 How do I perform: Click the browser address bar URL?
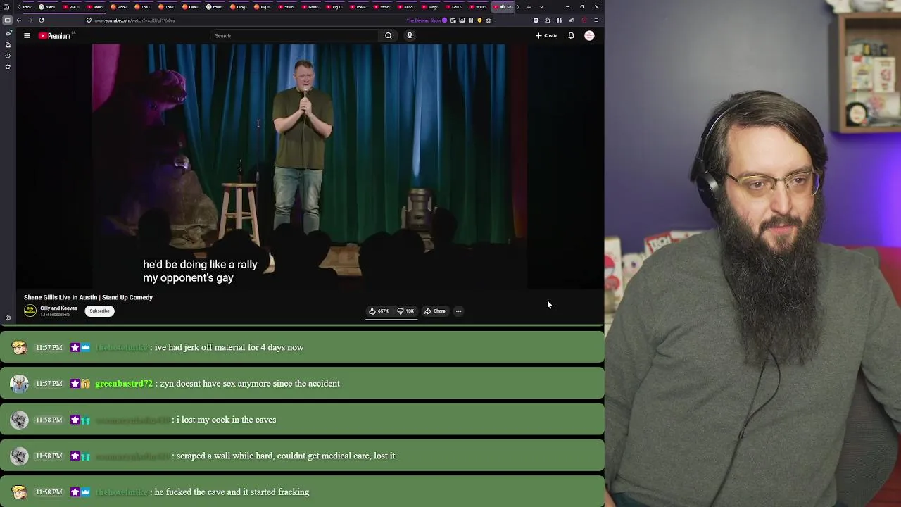[134, 20]
